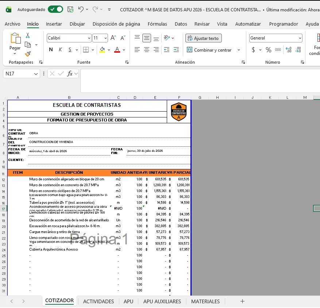Image resolution: width=320 pixels, height=308 pixels.
Task: Toggle underline (S) formatting
Action: click(70, 49)
